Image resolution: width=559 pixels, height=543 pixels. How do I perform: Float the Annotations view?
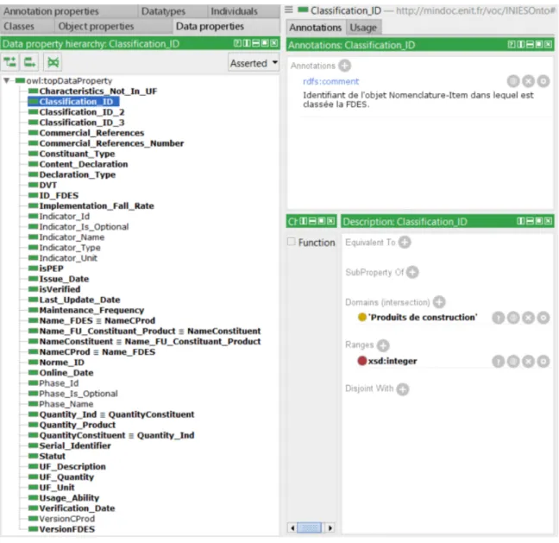coord(539,44)
